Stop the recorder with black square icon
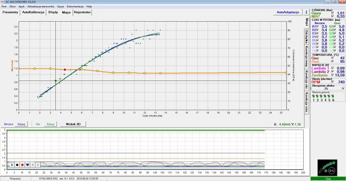Viewport: 346px width, 181px height. pos(17,165)
